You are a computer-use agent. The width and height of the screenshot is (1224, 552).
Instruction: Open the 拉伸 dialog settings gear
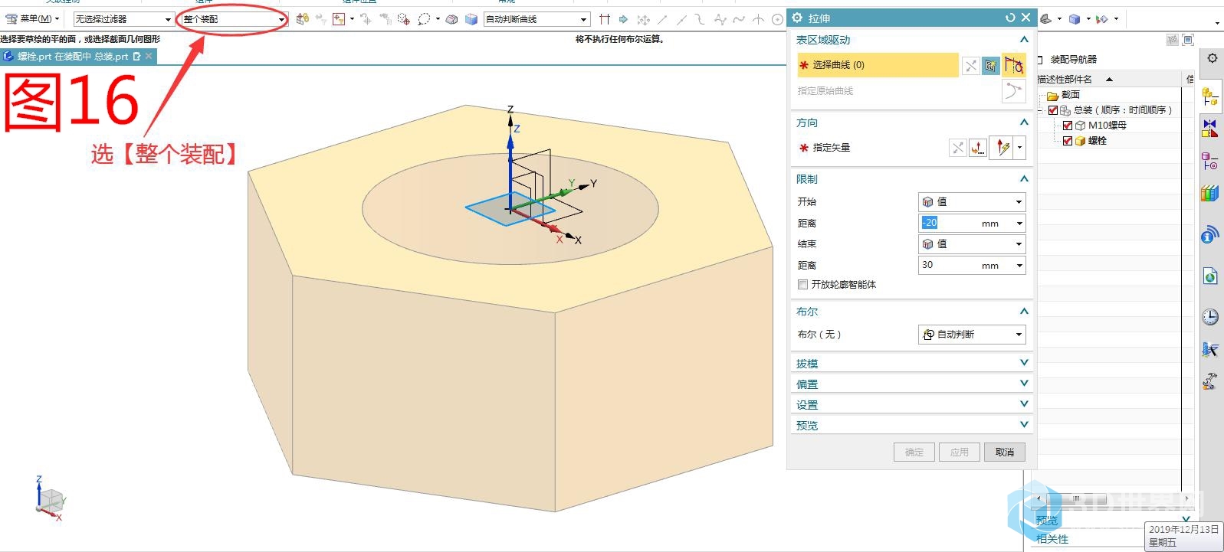[x=797, y=18]
